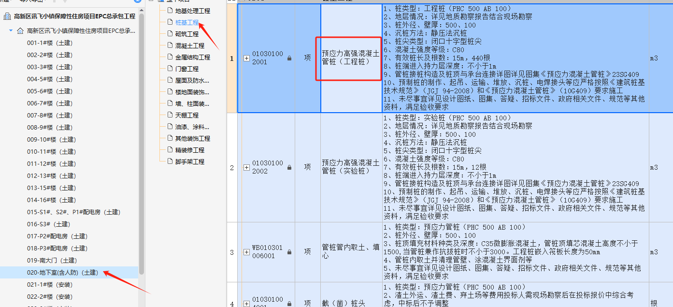Select 015-S1#、S2#、P1#配电房（土建）

tap(73, 212)
